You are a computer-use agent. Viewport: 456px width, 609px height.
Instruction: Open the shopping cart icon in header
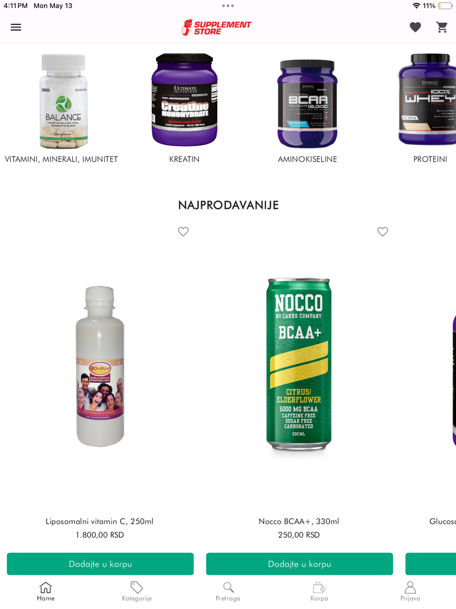tap(442, 27)
